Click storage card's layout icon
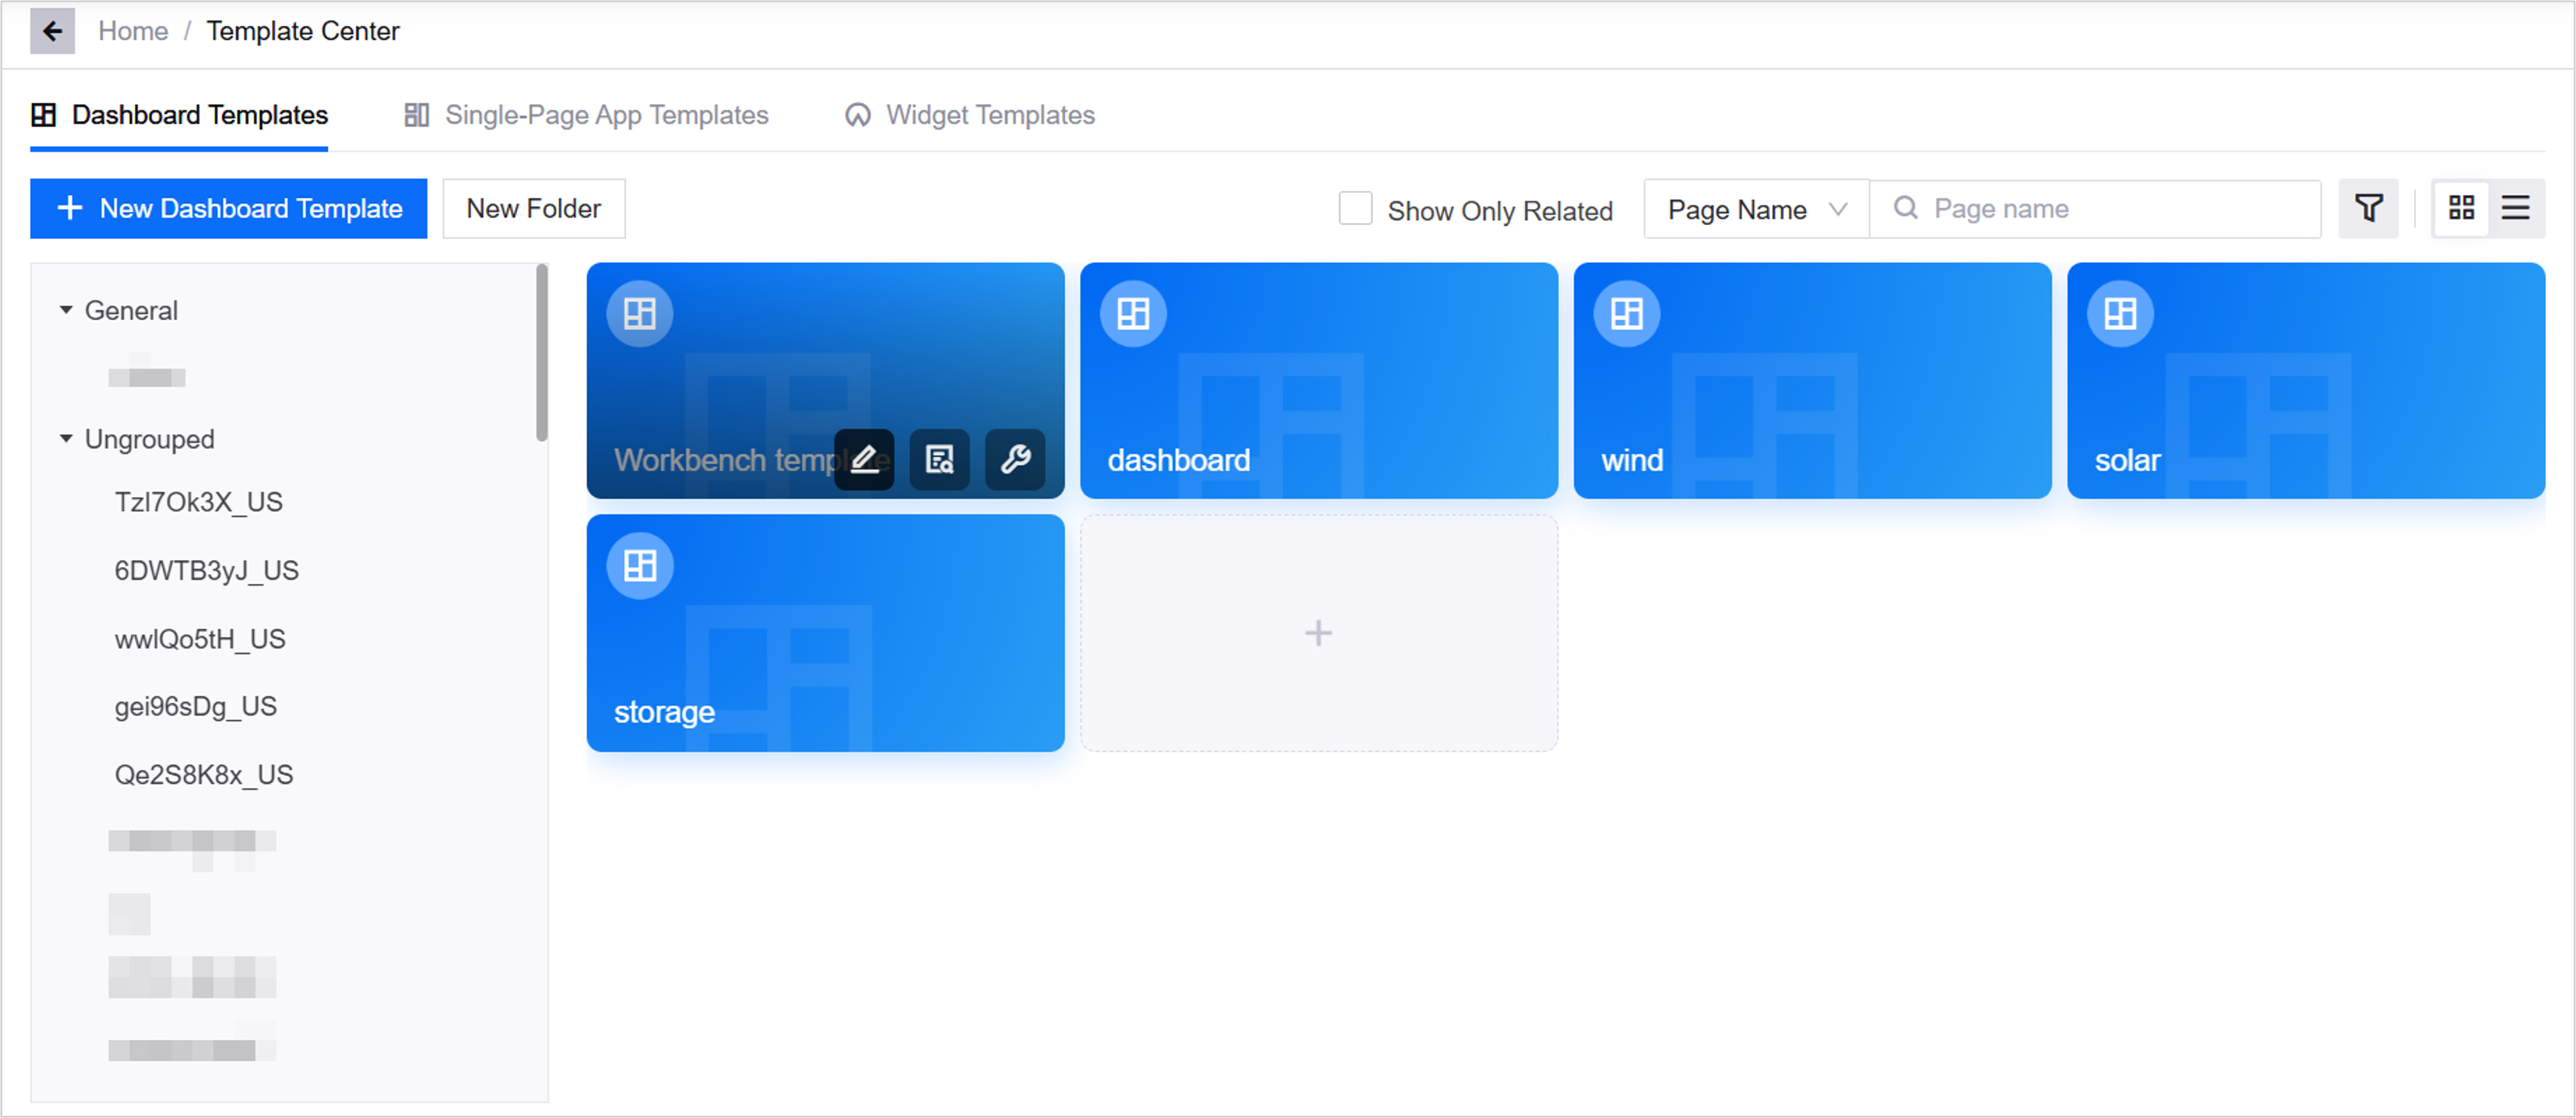Screen dimensions: 2576x1118 (640, 566)
